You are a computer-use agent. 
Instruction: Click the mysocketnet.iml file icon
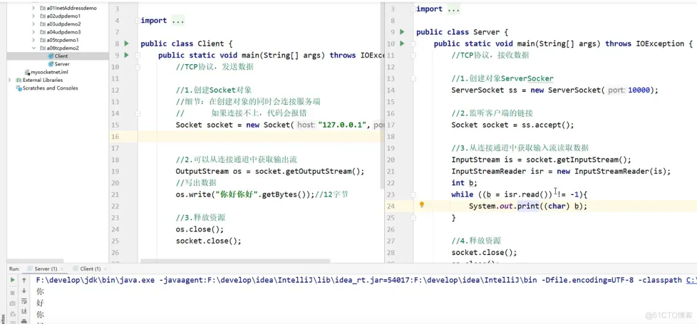coord(27,72)
